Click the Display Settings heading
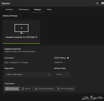Image resolution: width=104 pixels, height=101 pixels. pos(10,16)
